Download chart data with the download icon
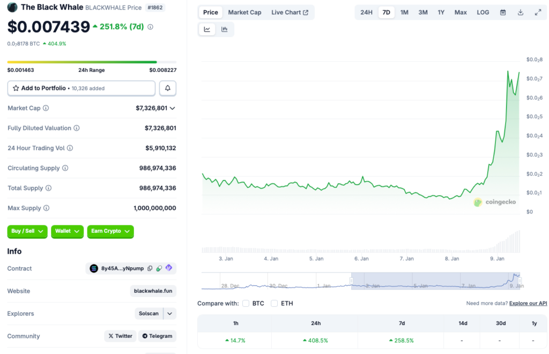Image resolution: width=549 pixels, height=354 pixels. click(x=521, y=12)
